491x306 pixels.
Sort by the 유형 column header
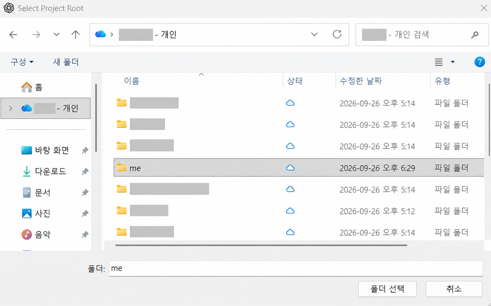(442, 81)
